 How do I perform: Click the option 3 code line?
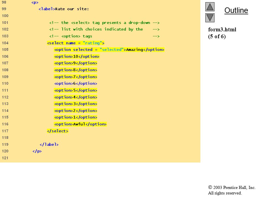point(76,104)
